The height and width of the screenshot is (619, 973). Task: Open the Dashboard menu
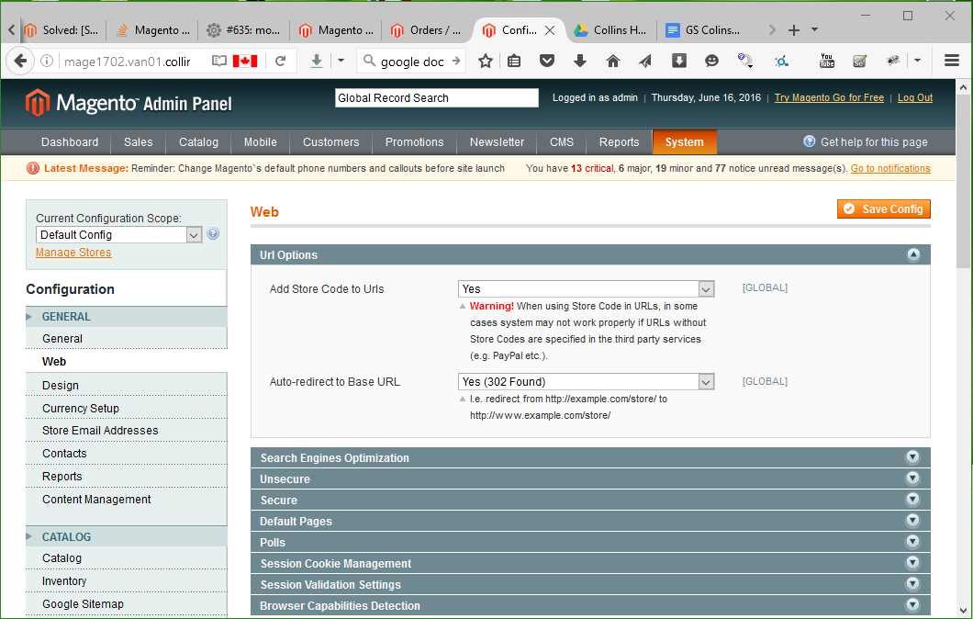point(70,142)
